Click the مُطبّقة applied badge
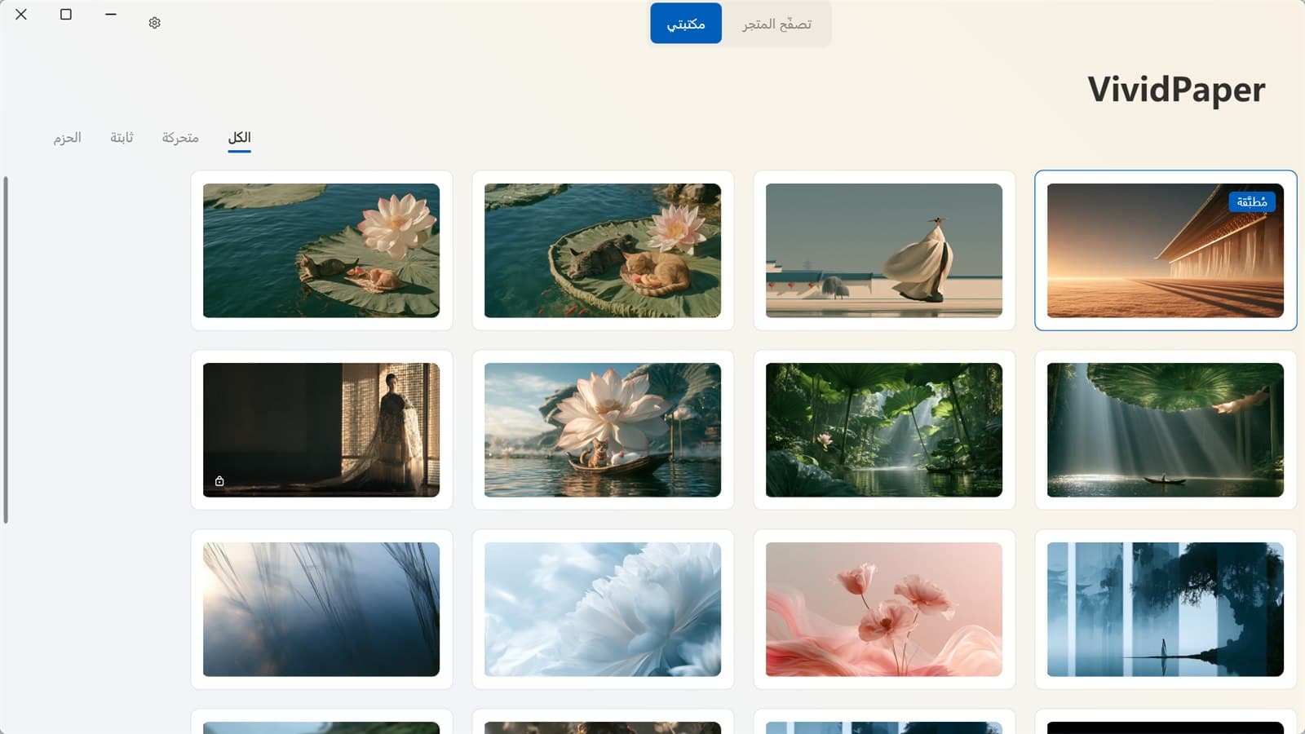The height and width of the screenshot is (734, 1305). [1252, 201]
